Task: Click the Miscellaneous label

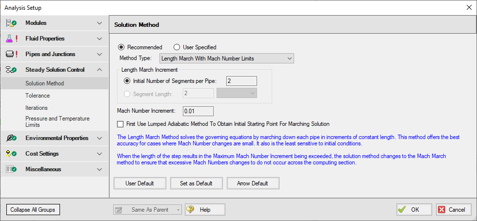Action: tap(43, 169)
